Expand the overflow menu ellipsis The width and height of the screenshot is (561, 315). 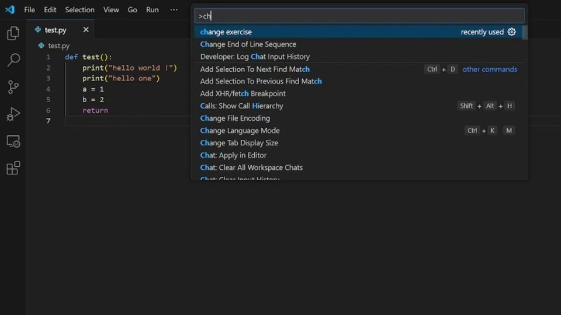pyautogui.click(x=174, y=10)
